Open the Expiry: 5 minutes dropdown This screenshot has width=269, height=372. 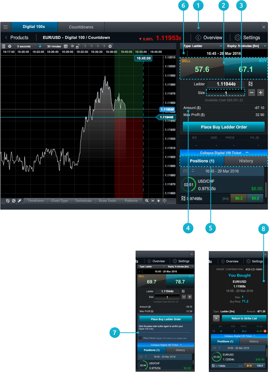tap(246, 46)
